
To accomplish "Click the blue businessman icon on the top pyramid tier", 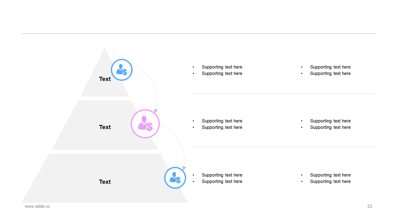I will (x=122, y=70).
